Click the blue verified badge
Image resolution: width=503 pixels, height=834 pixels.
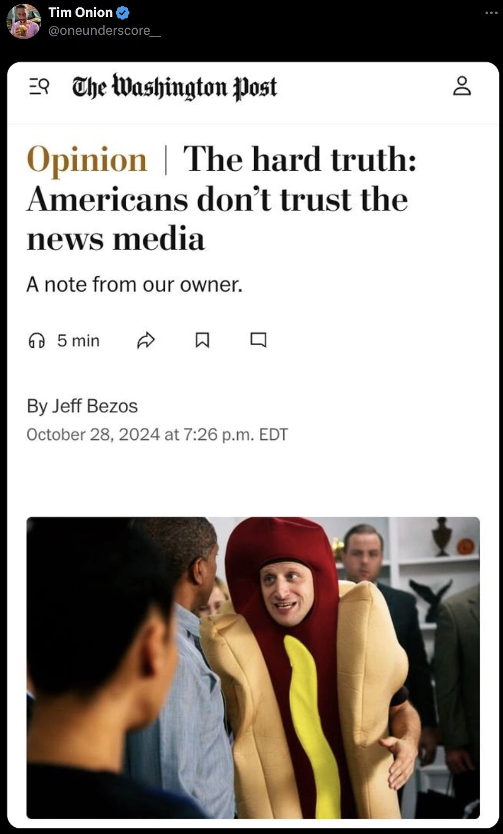123,13
